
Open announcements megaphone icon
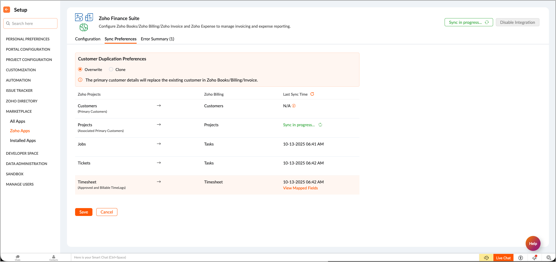(x=535, y=258)
